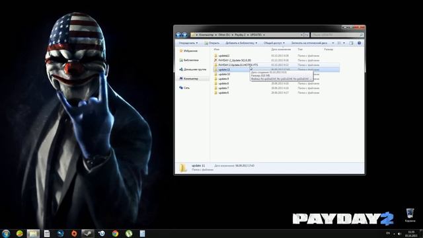Click the Открыть toolbar button
The image size is (423, 238).
(211, 43)
